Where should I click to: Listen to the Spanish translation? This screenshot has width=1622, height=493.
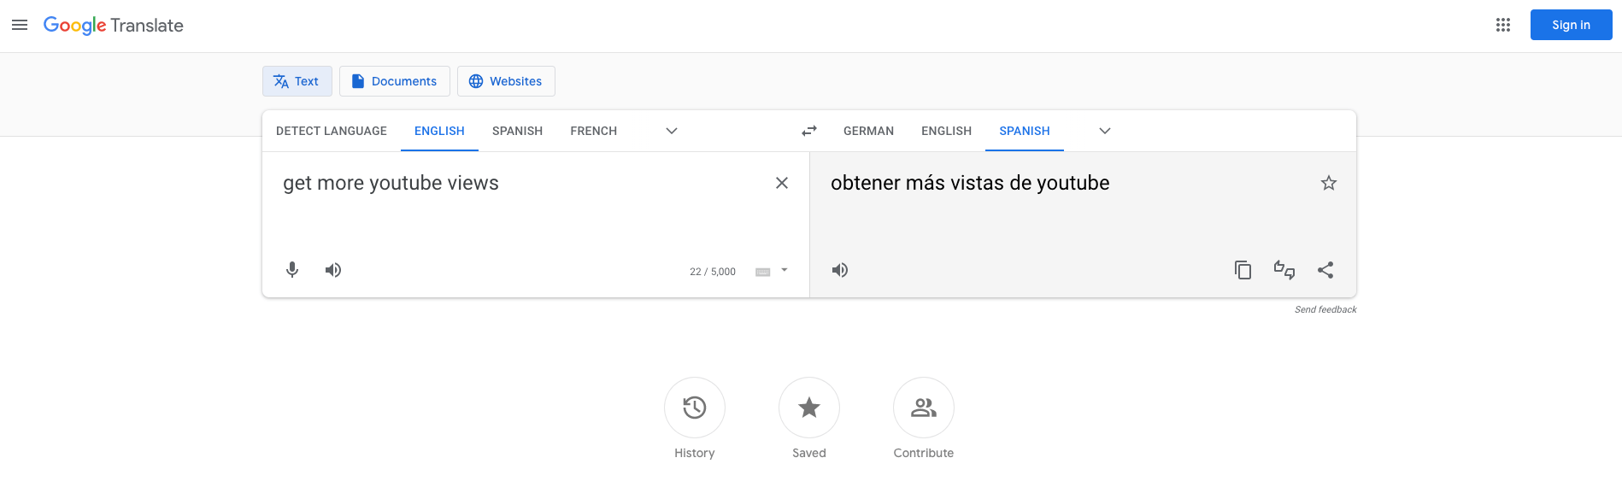[x=840, y=270]
